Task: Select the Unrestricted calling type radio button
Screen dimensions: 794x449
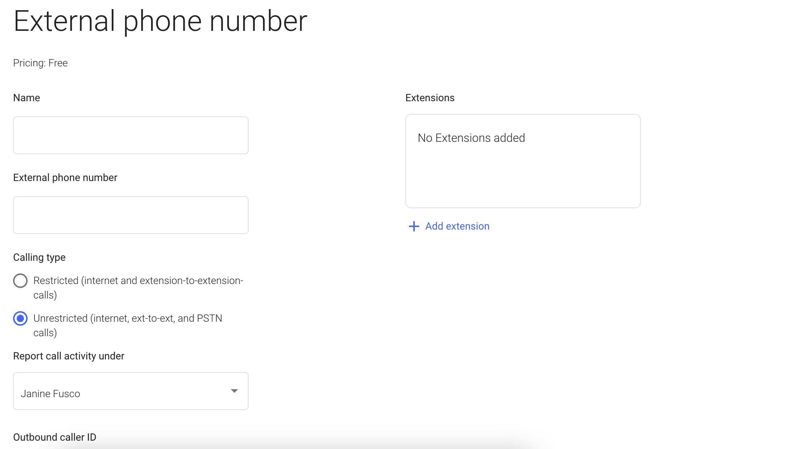Action: 20,318
